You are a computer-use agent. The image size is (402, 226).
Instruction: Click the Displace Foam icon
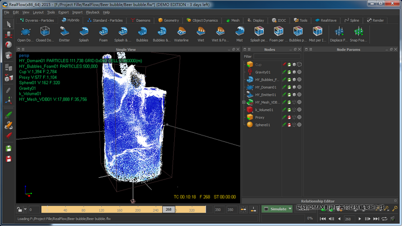(x=339, y=34)
